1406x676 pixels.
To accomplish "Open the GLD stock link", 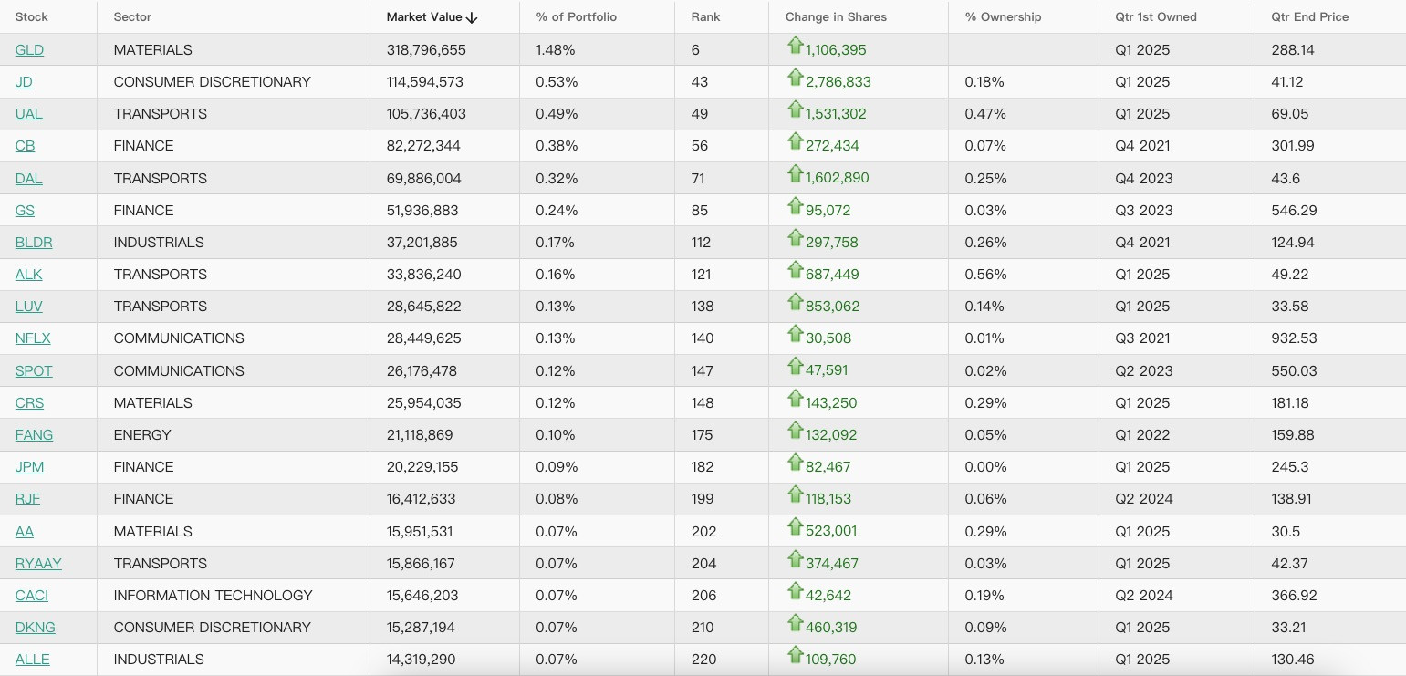I will (x=29, y=50).
